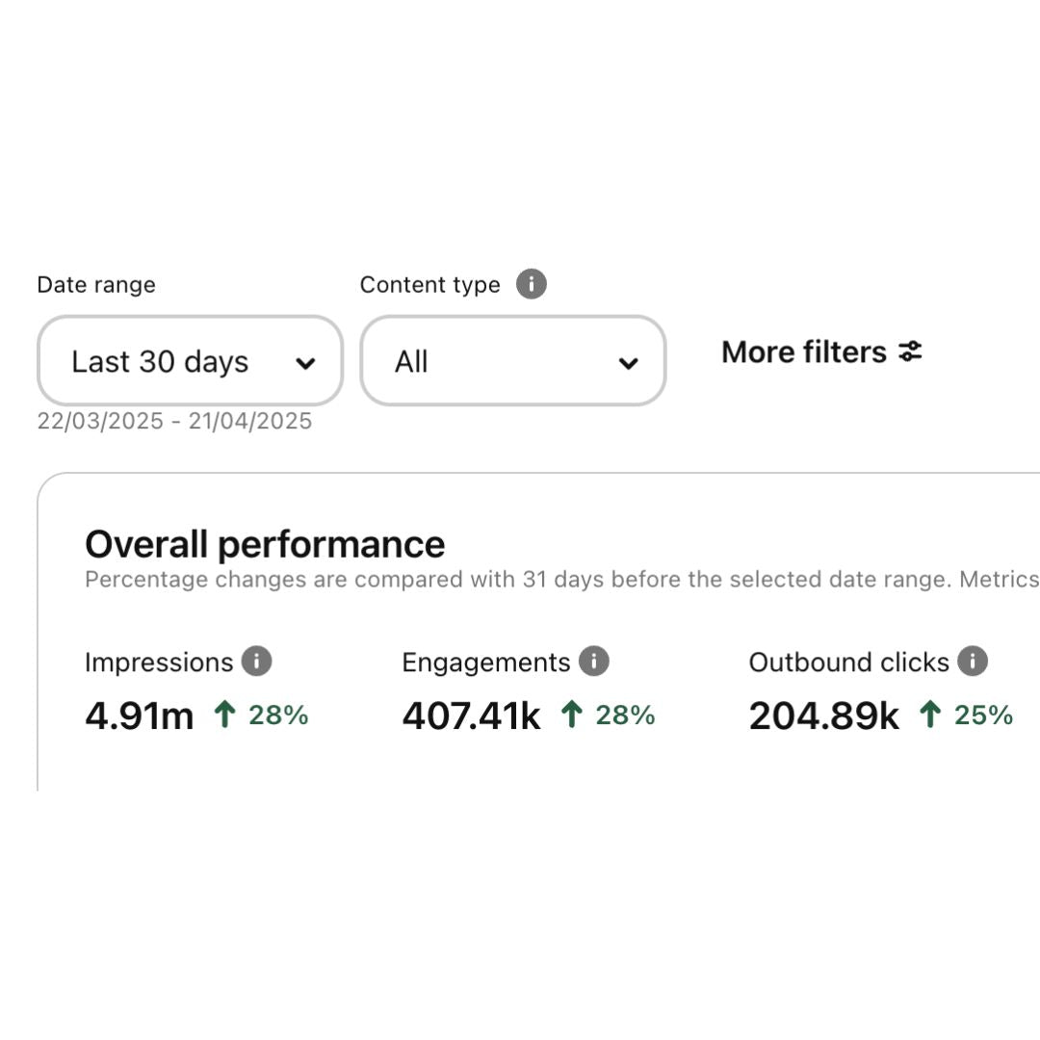
Task: Click the 4.91m impressions value
Action: tap(140, 716)
